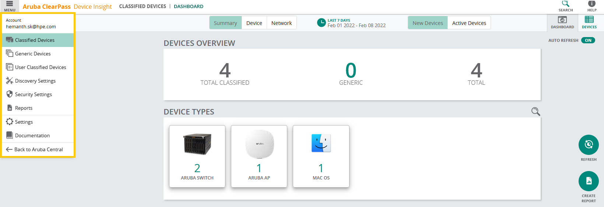Open Documentation menu item
This screenshot has width=604, height=207.
coord(38,135)
